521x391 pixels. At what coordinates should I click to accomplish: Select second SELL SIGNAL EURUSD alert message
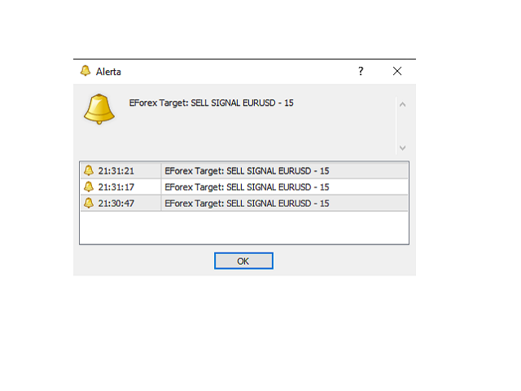tap(284, 187)
